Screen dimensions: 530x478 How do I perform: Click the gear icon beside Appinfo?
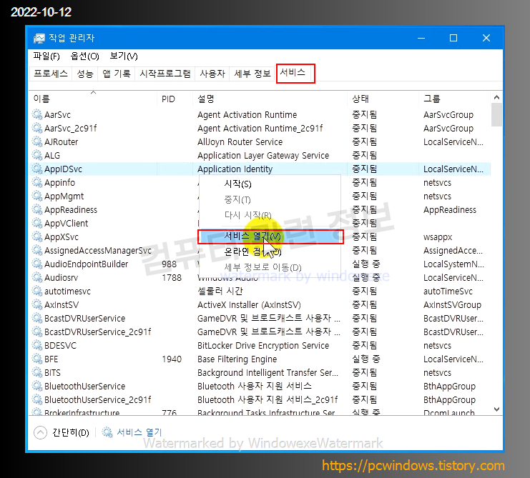[37, 182]
